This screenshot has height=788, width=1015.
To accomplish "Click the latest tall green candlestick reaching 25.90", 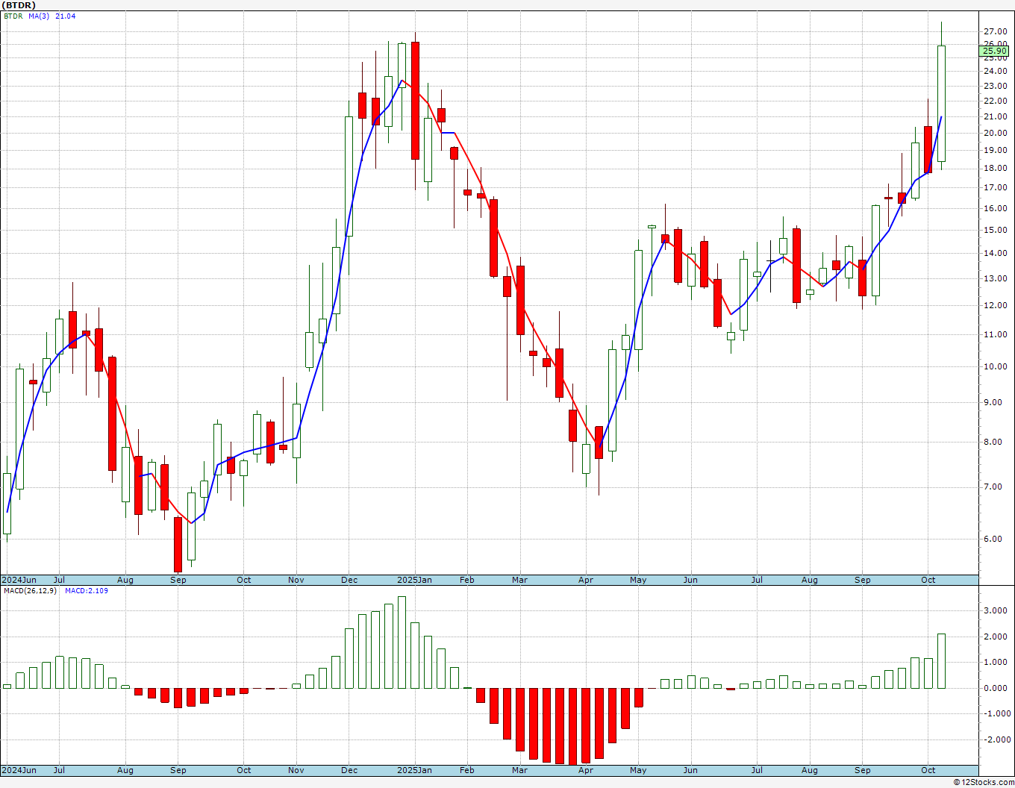I will click(941, 103).
